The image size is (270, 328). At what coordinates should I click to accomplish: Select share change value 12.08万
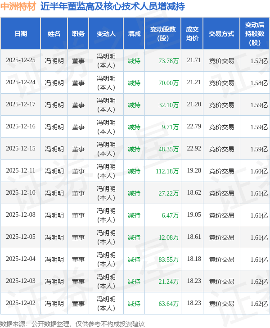click(x=169, y=237)
